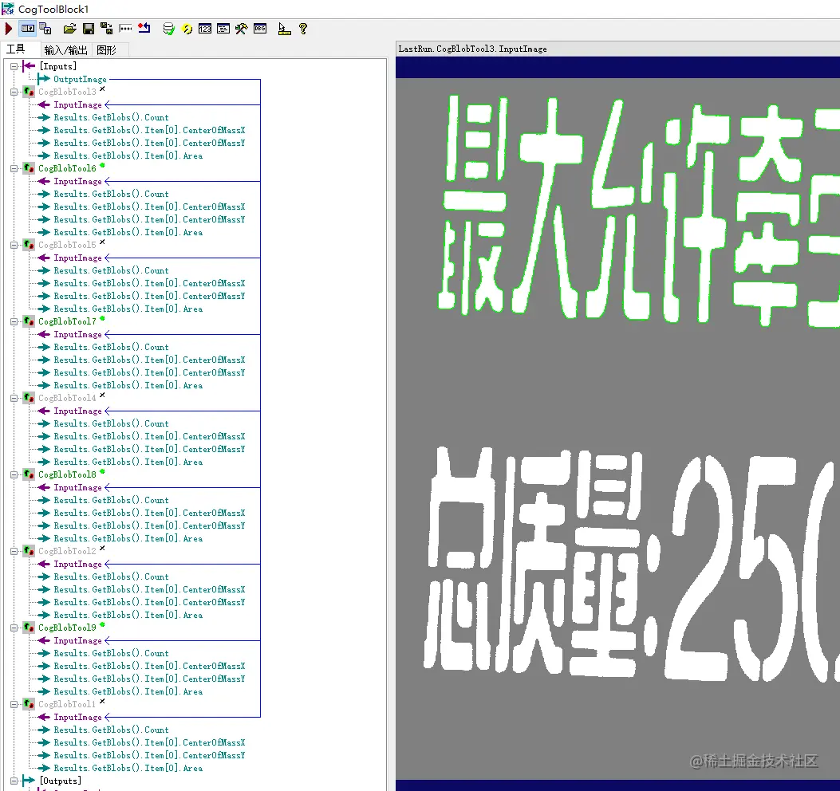Switch to the 工具 tab
Image resolution: width=840 pixels, height=791 pixels.
15,49
